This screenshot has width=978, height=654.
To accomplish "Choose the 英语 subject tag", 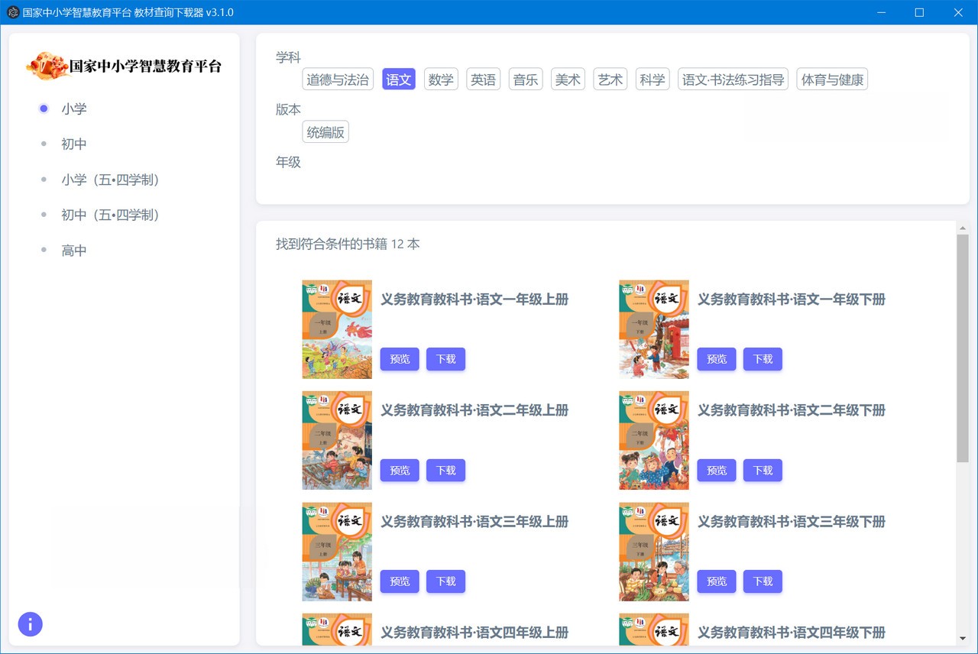I will [483, 79].
